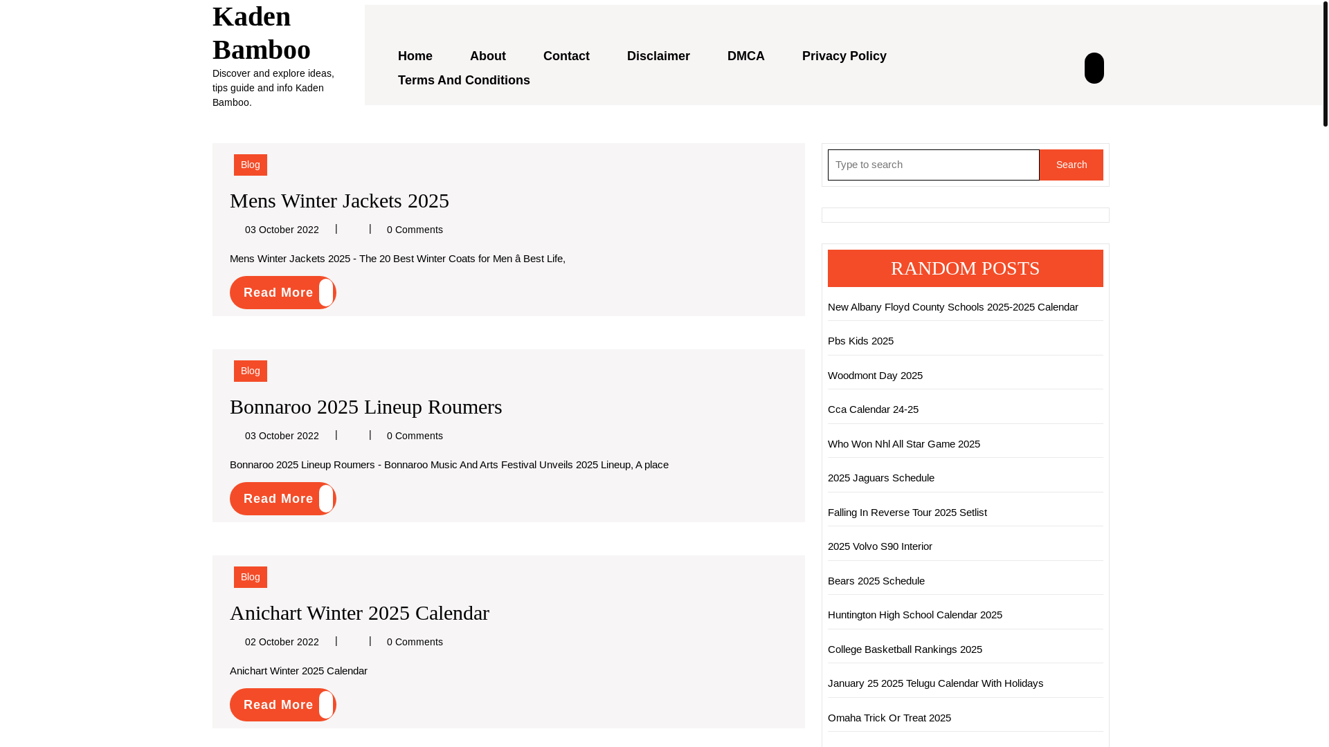Click Blog tag above Bonnaroo post
1329x747 pixels.
(x=251, y=371)
